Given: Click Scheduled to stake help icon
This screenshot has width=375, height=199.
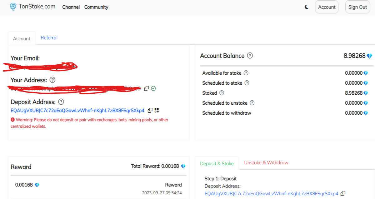Looking at the screenshot, I should coord(247,83).
